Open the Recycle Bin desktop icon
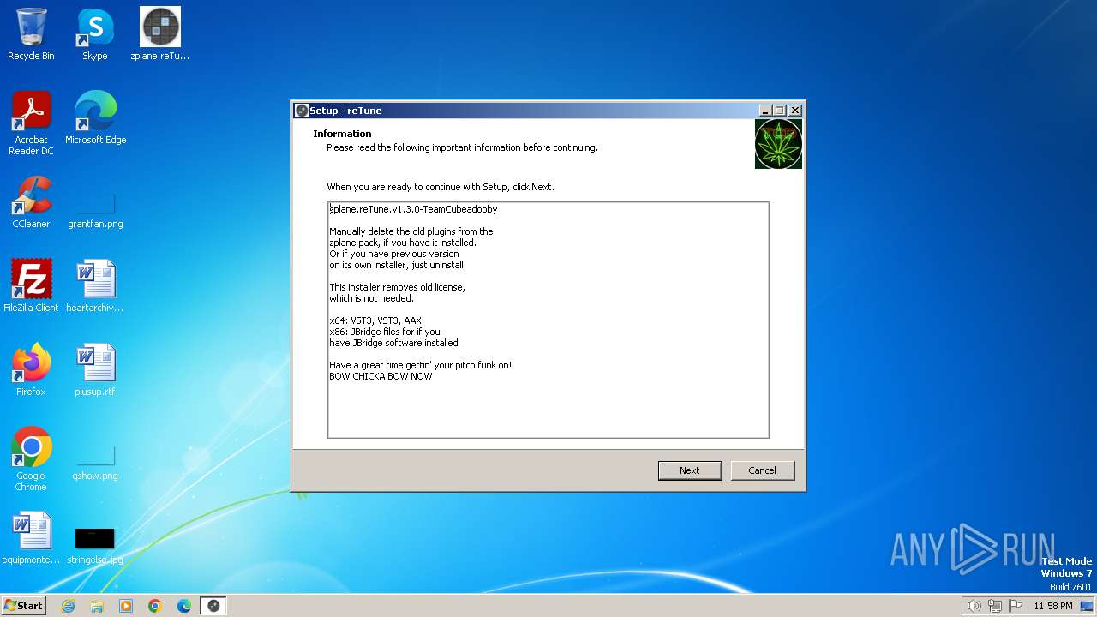Image resolution: width=1097 pixels, height=617 pixels. click(31, 34)
